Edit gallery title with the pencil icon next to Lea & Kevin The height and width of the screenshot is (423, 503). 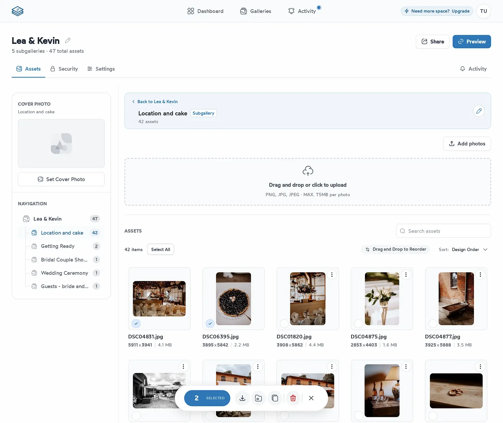click(68, 41)
